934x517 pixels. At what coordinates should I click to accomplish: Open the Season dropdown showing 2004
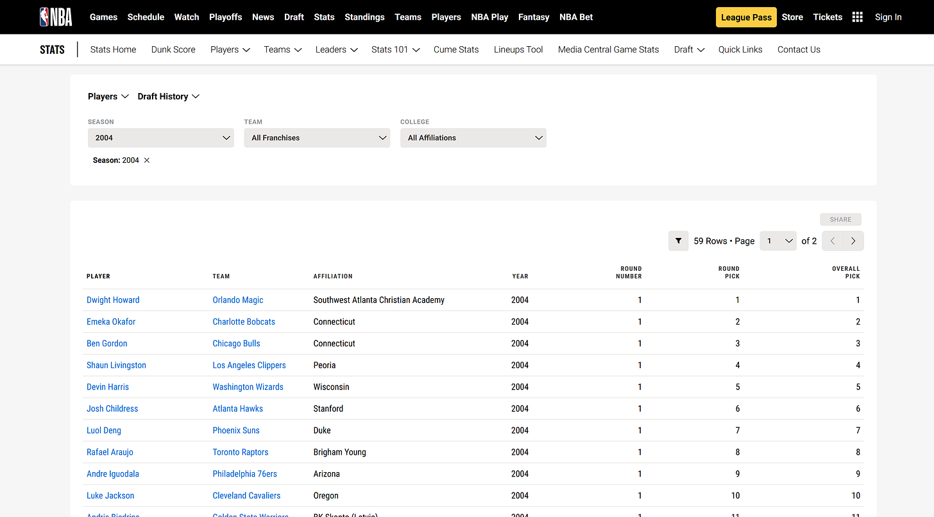point(160,138)
